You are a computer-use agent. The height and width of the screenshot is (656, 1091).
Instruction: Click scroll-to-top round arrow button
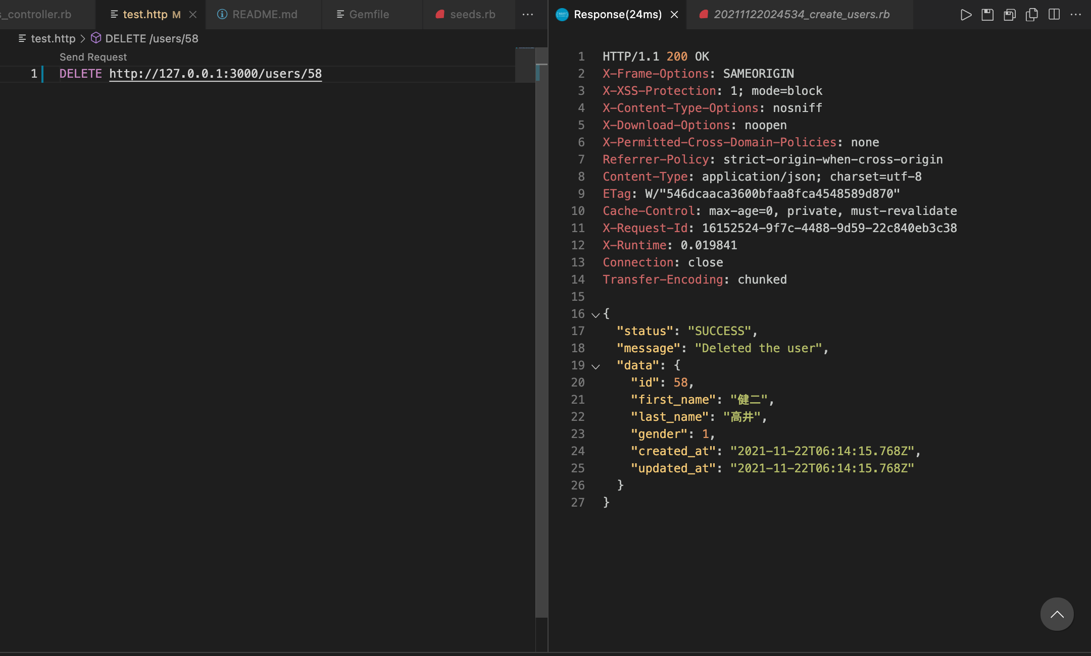[x=1057, y=614]
